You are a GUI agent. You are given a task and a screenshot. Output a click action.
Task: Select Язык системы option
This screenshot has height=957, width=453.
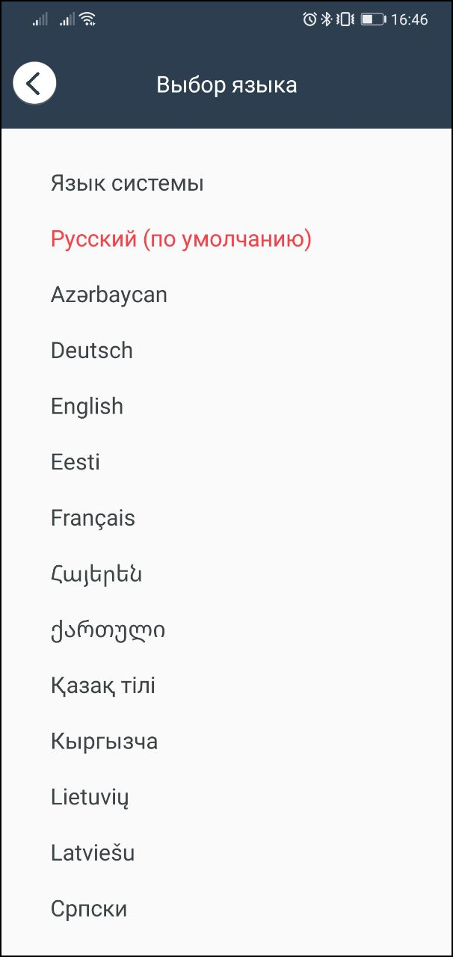(x=127, y=183)
